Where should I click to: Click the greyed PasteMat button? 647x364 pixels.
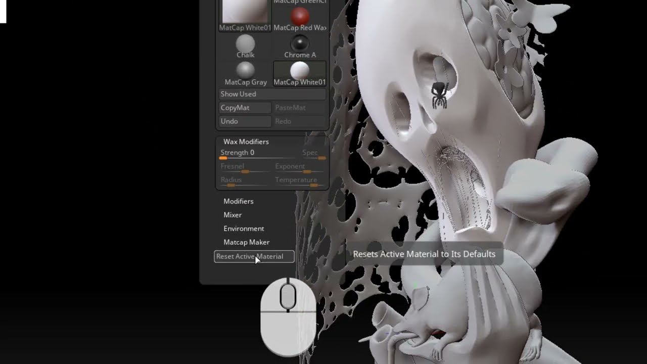[300, 108]
